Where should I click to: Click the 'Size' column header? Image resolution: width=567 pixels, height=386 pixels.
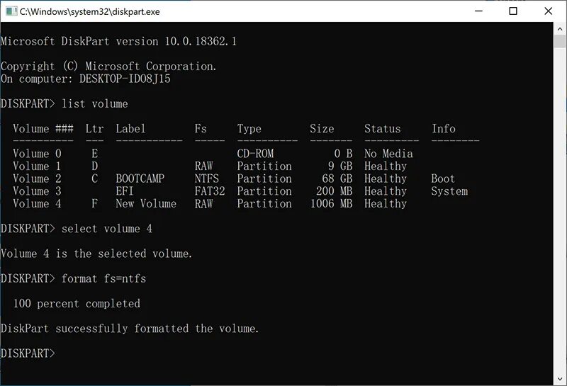(322, 129)
